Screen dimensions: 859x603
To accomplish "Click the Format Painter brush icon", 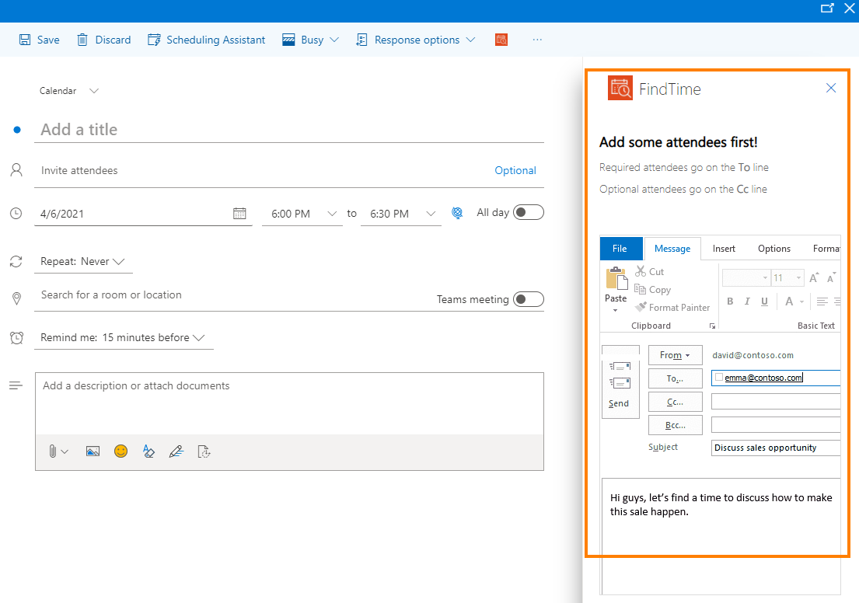I will (x=641, y=307).
